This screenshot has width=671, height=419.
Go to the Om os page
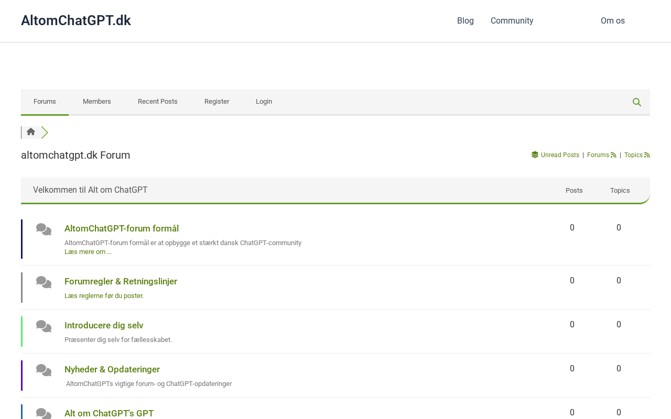click(x=613, y=21)
